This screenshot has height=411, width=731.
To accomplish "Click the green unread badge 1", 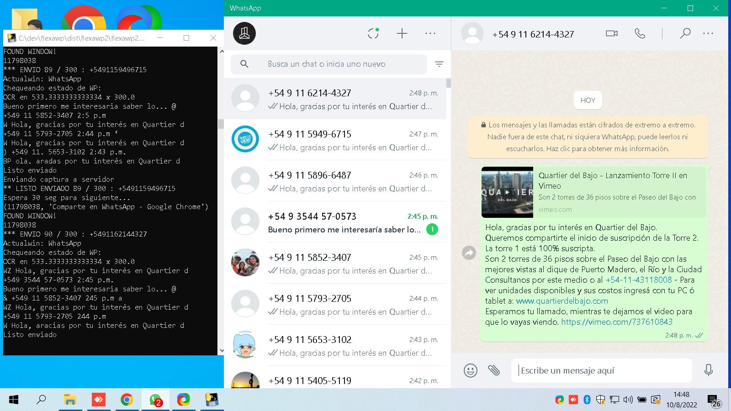I will point(432,229).
